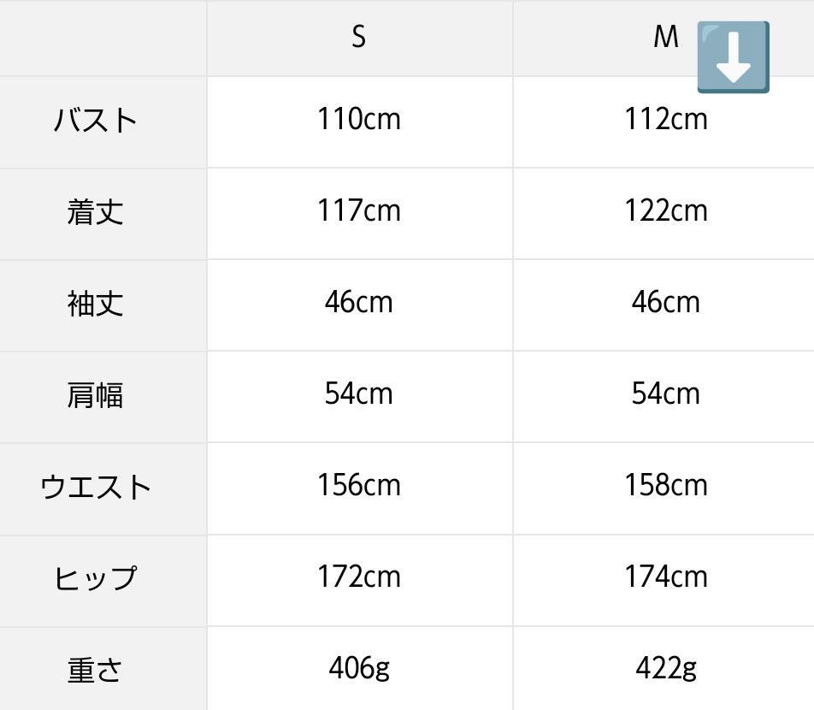The image size is (814, 710).
Task: Click the 着丈 row label
Action: (x=96, y=212)
